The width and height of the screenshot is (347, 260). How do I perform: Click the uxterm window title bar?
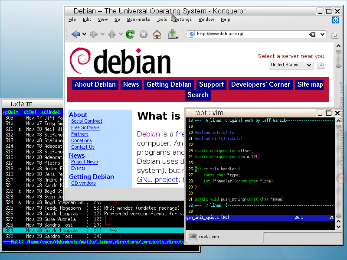click(33, 104)
